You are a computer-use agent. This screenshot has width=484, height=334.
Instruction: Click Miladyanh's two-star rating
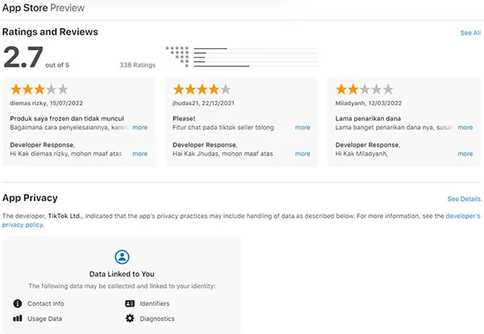pyautogui.click(x=365, y=89)
